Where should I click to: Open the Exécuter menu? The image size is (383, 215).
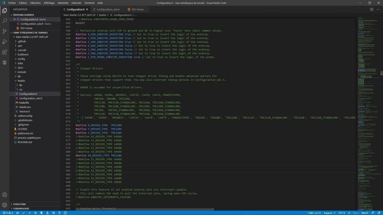click(x=76, y=3)
